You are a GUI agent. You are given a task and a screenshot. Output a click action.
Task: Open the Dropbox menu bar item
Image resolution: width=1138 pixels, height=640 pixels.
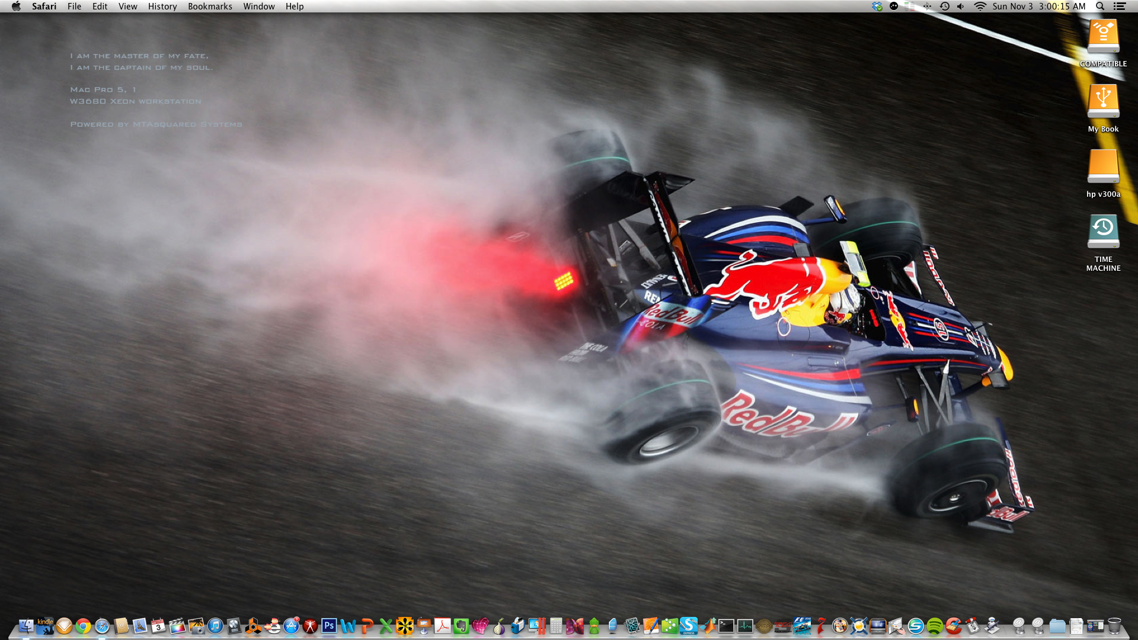click(877, 7)
